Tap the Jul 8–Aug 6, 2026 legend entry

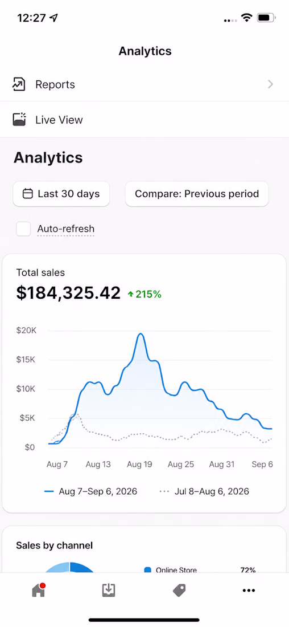(204, 491)
